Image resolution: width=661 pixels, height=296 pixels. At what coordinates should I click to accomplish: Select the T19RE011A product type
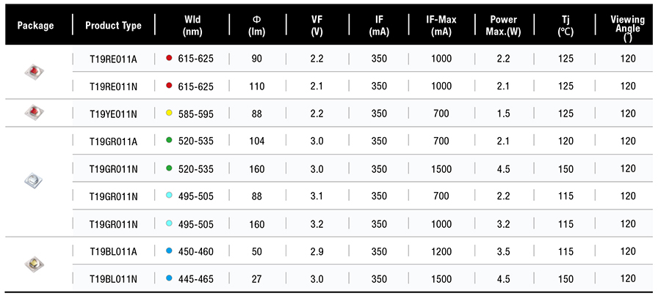click(x=113, y=58)
